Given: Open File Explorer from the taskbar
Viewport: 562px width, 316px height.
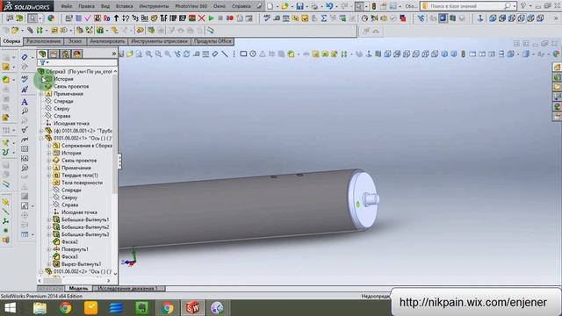Looking at the screenshot, I should (40, 308).
